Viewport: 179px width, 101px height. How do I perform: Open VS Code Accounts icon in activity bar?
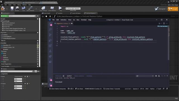(50, 79)
